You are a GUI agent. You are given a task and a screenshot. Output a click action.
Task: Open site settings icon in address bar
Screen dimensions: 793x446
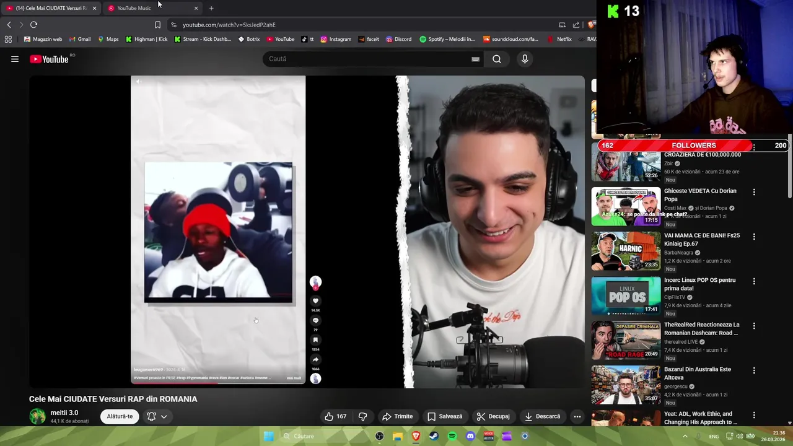click(173, 25)
